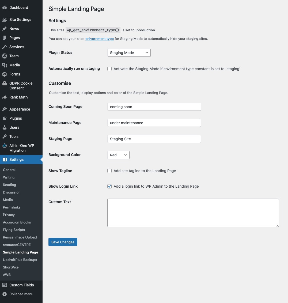Select Simple Landing Page submenu item

click(x=21, y=252)
